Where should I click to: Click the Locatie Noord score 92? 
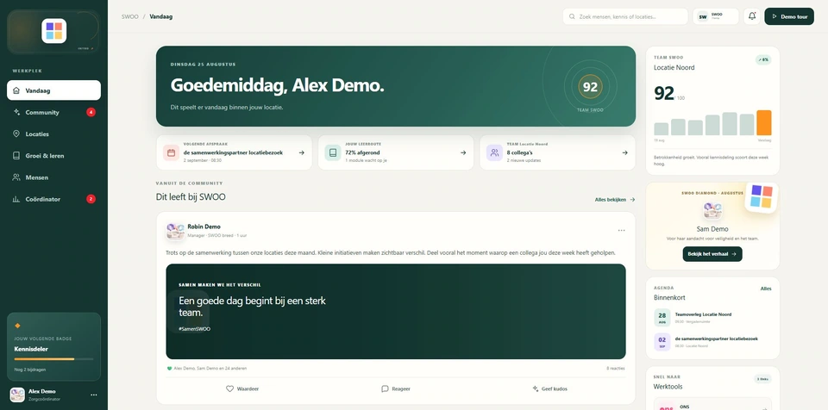coord(664,93)
